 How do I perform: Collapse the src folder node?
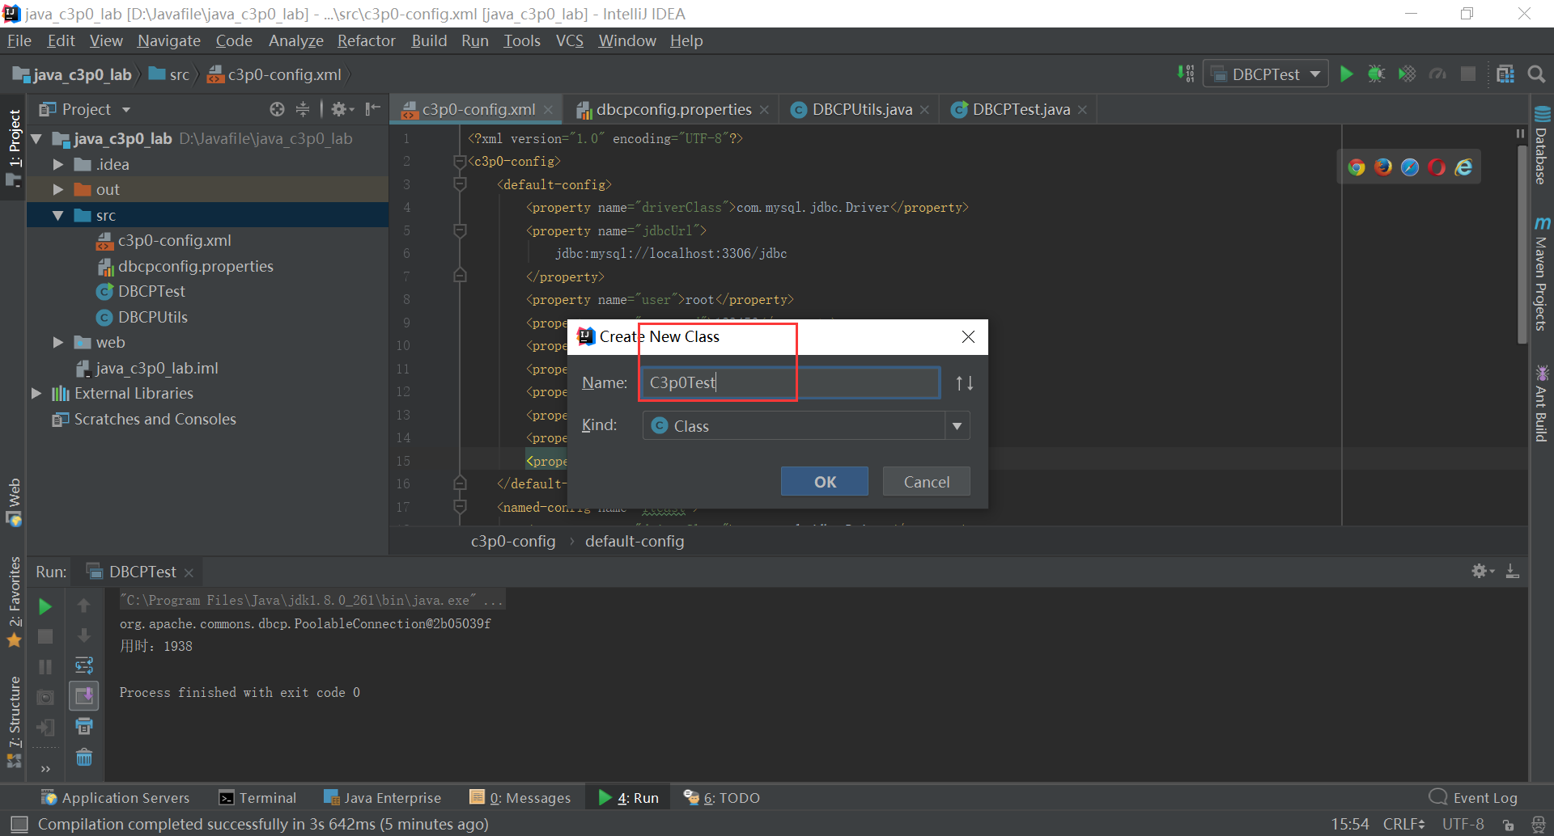57,215
